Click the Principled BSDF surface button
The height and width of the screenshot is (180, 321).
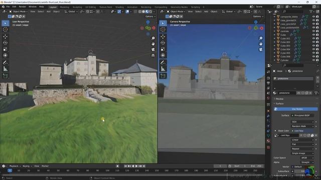coord(302,115)
